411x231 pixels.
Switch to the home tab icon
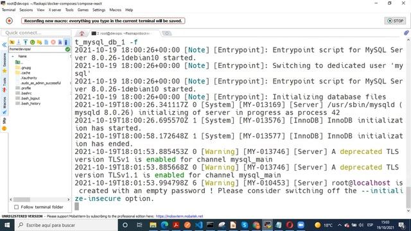[82, 33]
